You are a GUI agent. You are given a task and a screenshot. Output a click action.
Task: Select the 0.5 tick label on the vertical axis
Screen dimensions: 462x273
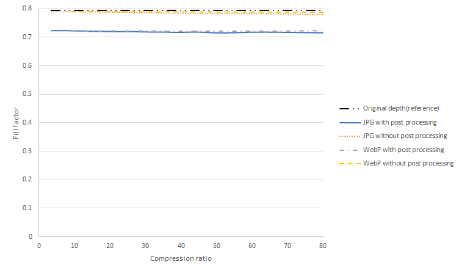point(28,94)
